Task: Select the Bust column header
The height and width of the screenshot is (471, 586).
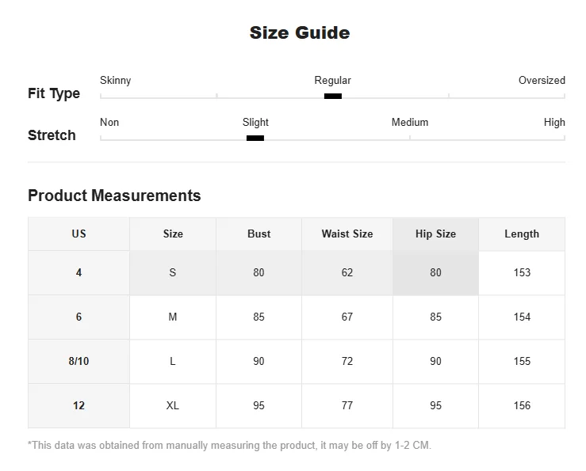Action: point(259,234)
